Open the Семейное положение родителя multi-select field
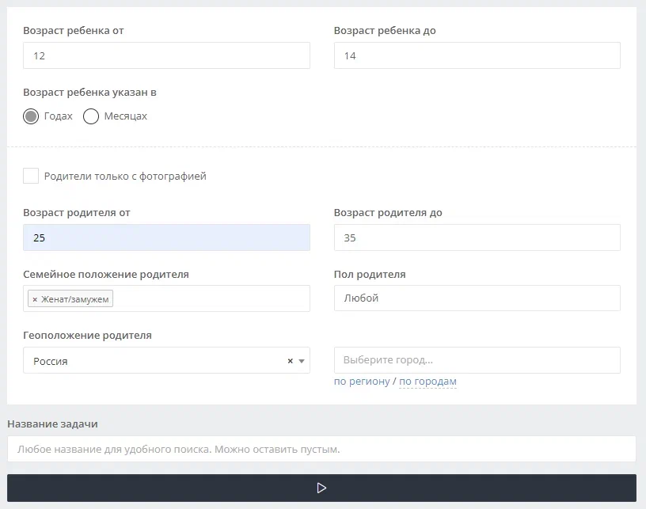The image size is (646, 509). [210, 298]
